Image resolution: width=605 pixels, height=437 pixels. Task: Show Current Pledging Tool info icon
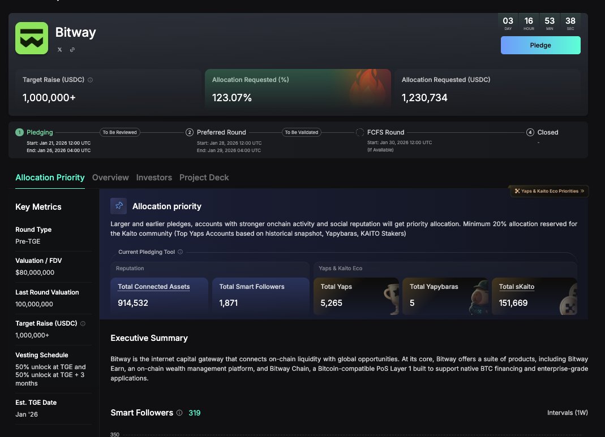pyautogui.click(x=180, y=252)
